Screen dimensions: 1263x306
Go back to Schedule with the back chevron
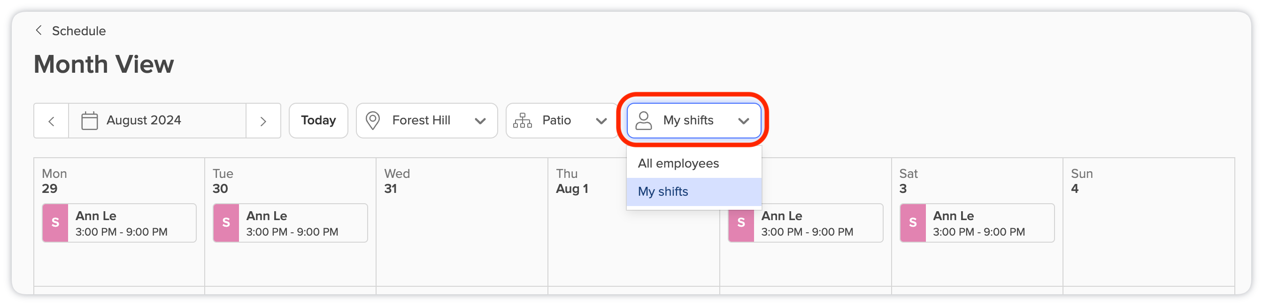coord(39,31)
